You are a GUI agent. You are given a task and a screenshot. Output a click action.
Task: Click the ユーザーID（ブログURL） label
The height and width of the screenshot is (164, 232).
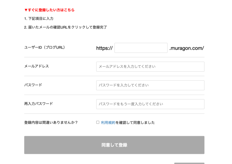pos(45,48)
